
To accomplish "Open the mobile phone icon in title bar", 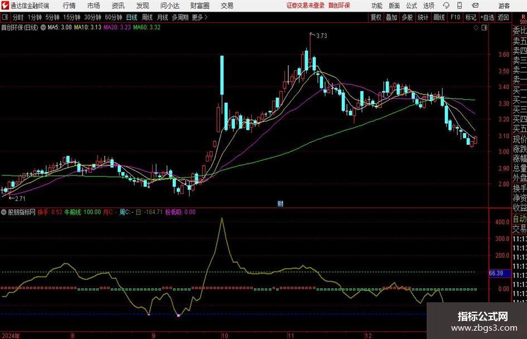I will (460, 6).
